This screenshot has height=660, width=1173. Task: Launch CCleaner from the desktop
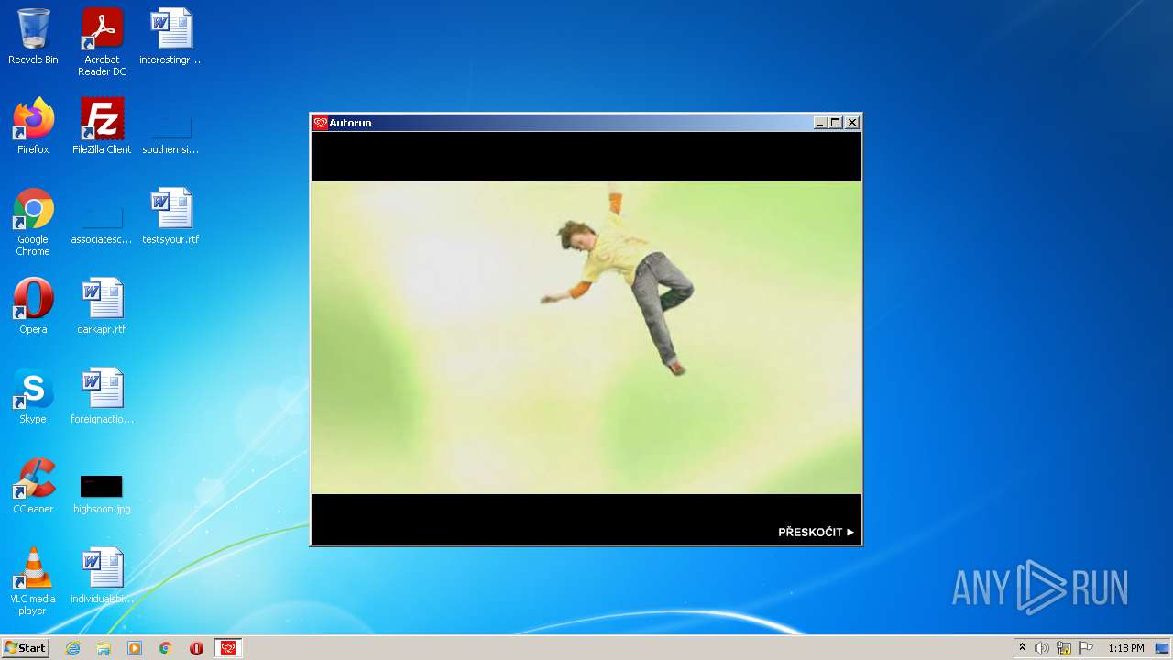click(33, 486)
